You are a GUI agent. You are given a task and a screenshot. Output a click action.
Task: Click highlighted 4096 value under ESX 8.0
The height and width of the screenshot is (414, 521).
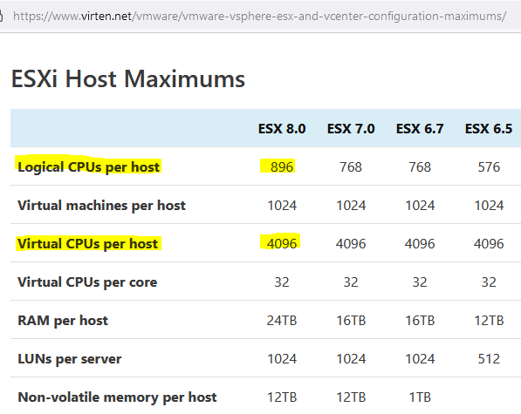coord(282,243)
